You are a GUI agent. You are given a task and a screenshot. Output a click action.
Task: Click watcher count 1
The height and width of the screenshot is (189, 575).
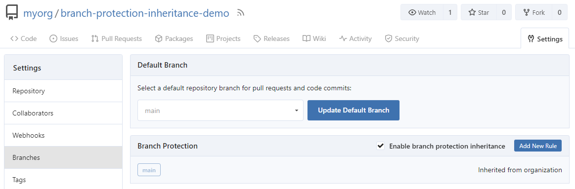pyautogui.click(x=450, y=12)
